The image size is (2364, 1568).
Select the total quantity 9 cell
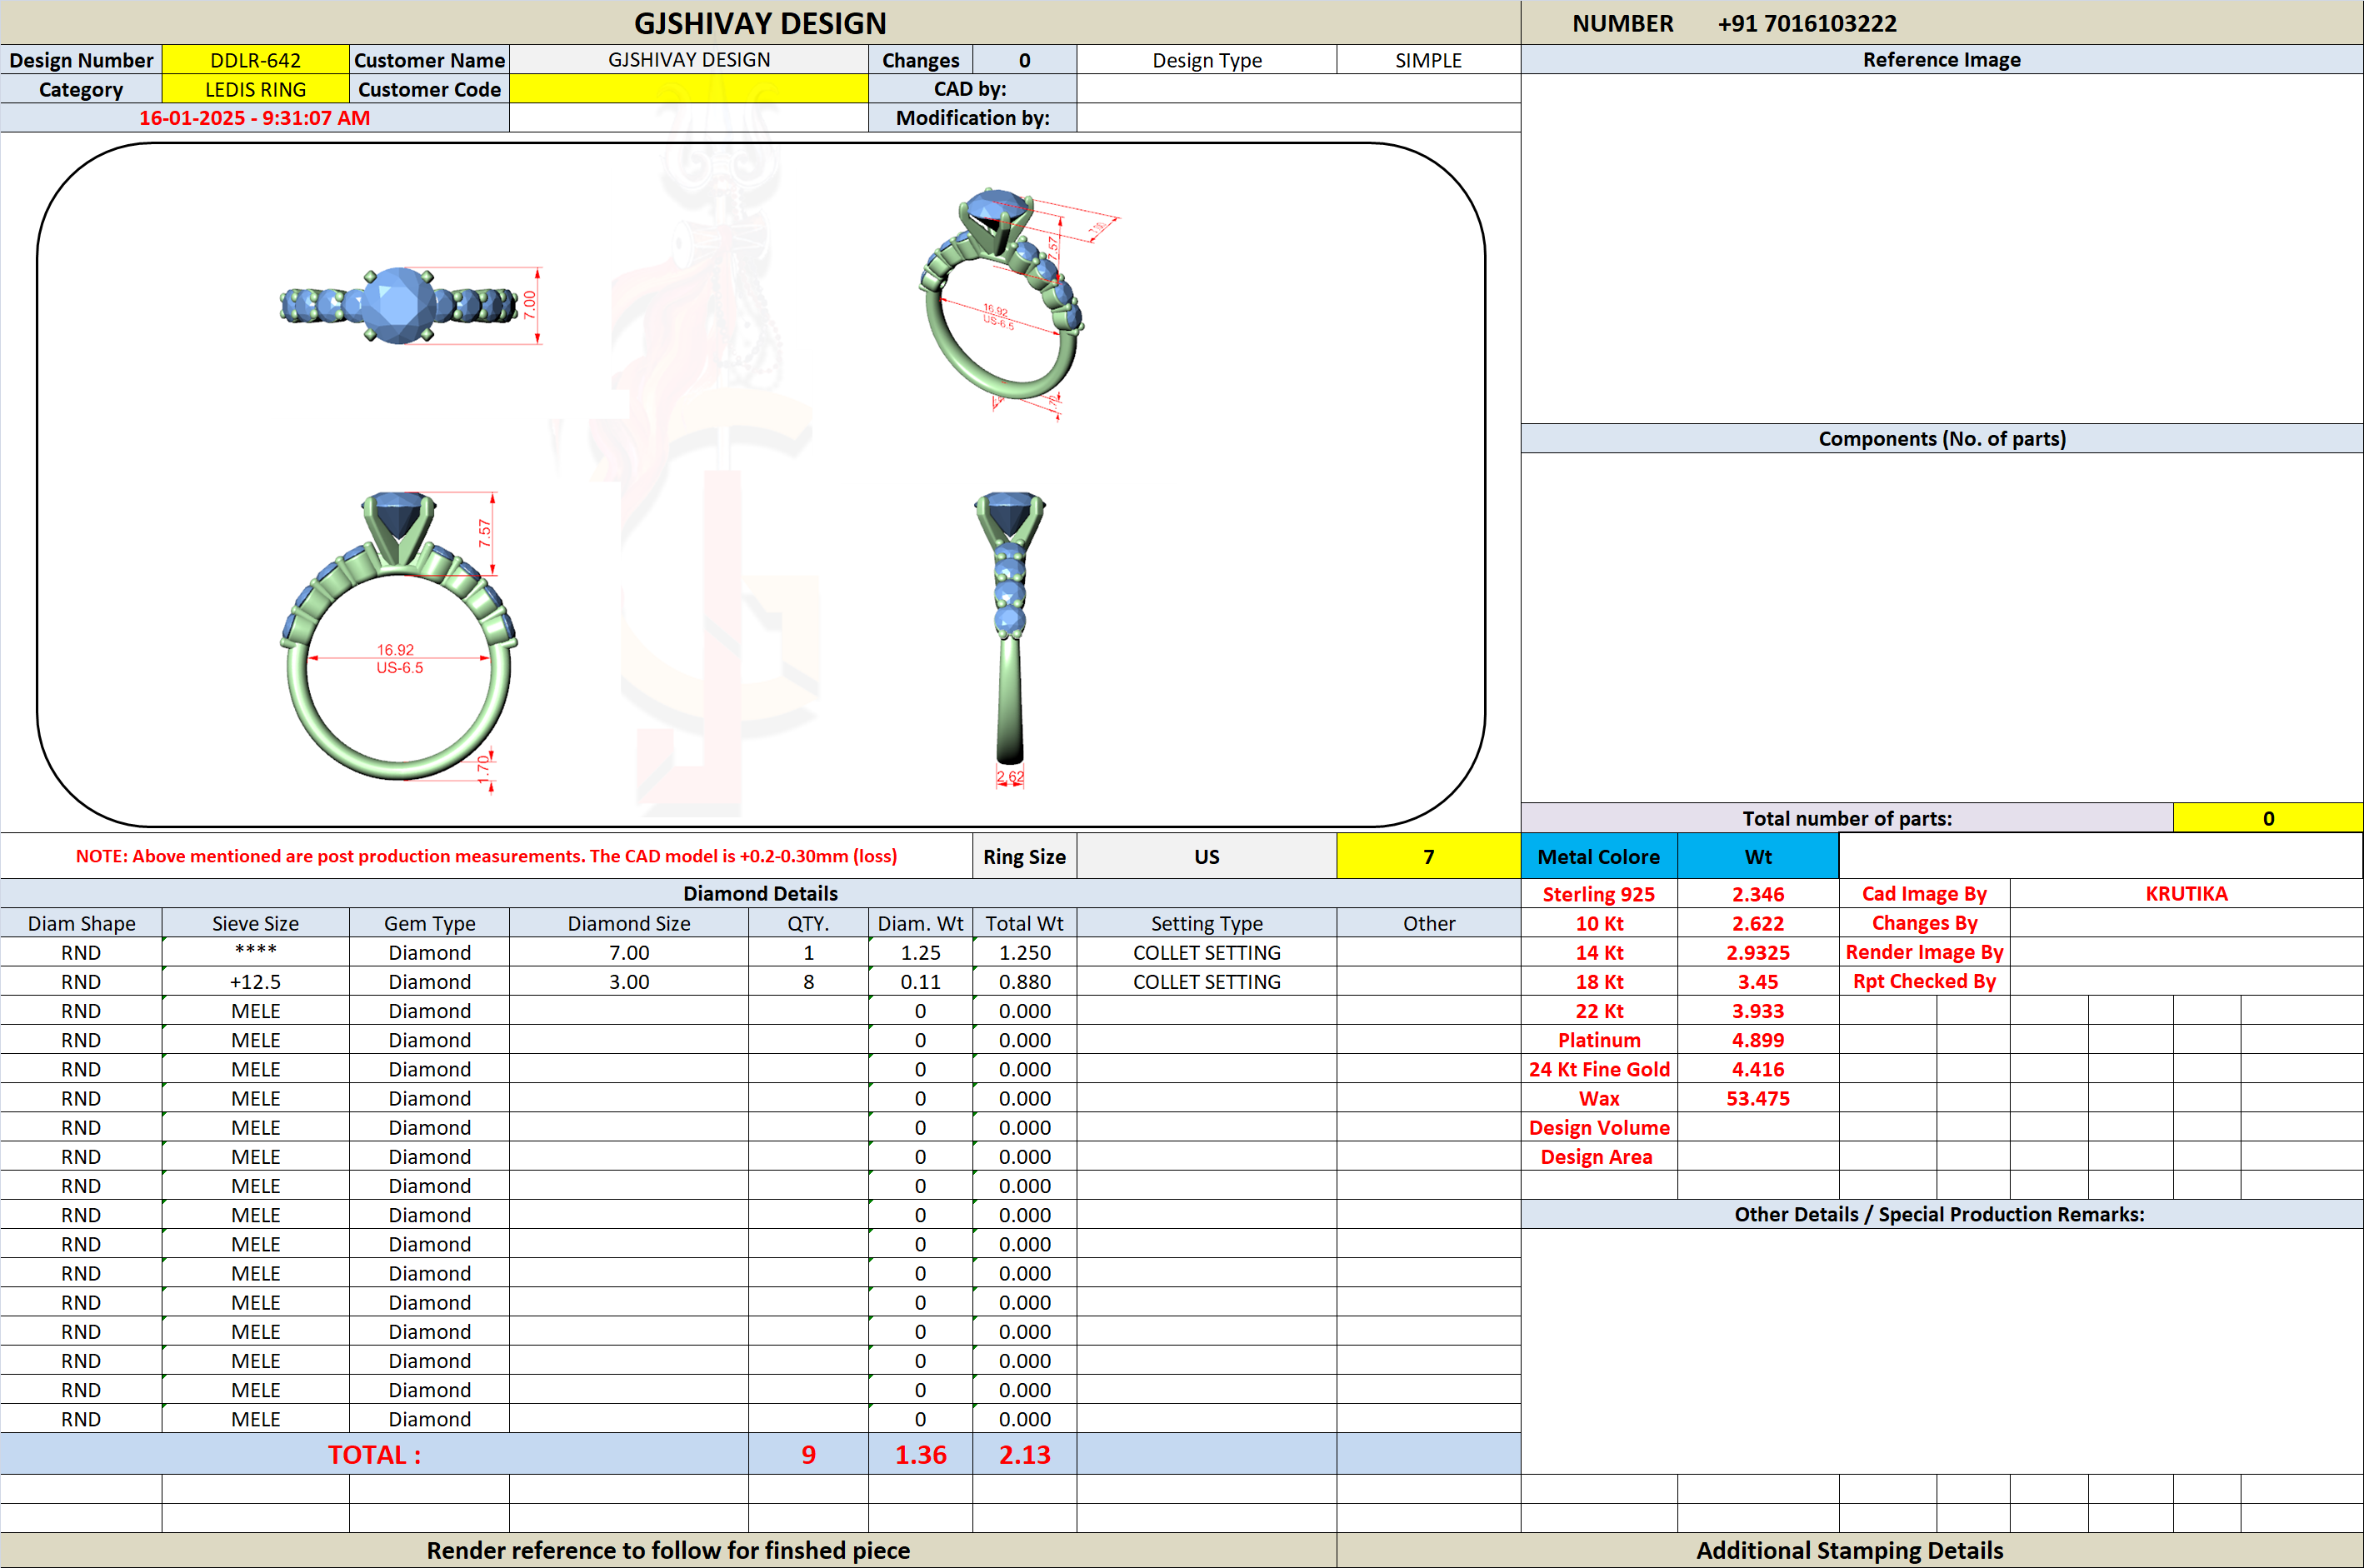808,1454
